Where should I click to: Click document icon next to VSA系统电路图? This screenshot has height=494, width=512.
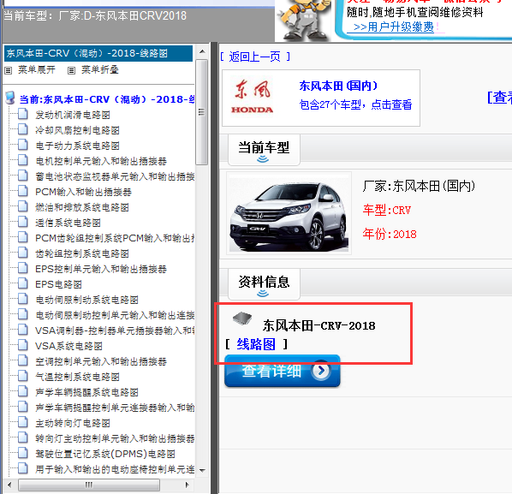22,345
